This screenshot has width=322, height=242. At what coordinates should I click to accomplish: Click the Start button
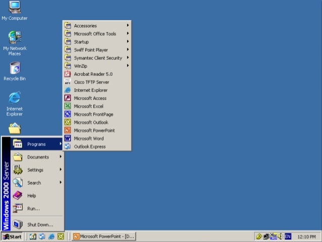click(12, 236)
